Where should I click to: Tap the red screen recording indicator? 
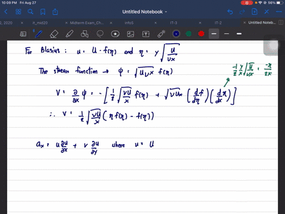246,3
